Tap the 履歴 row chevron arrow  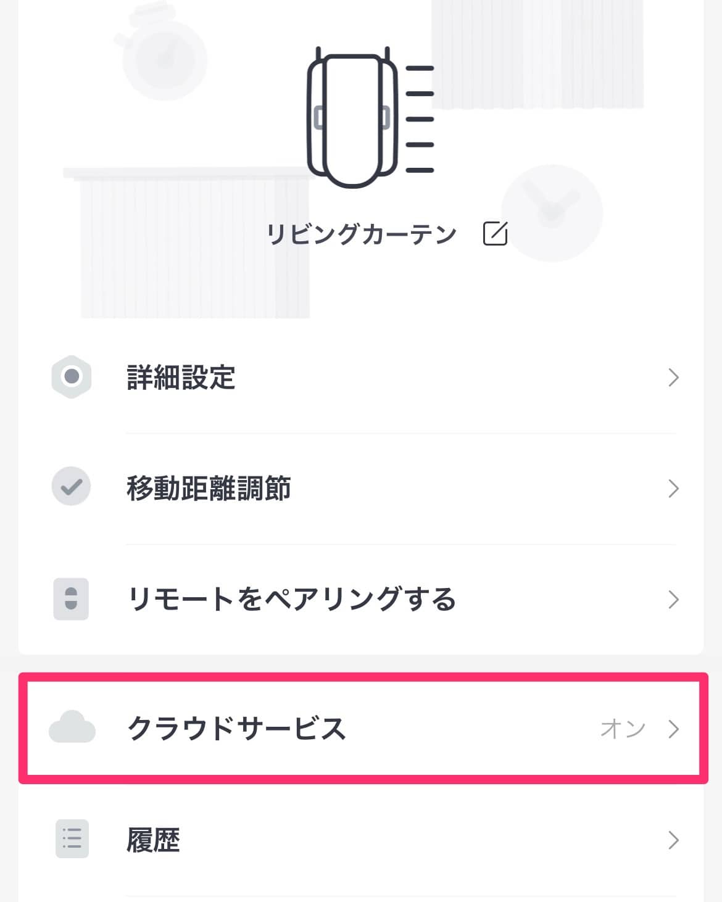(674, 840)
